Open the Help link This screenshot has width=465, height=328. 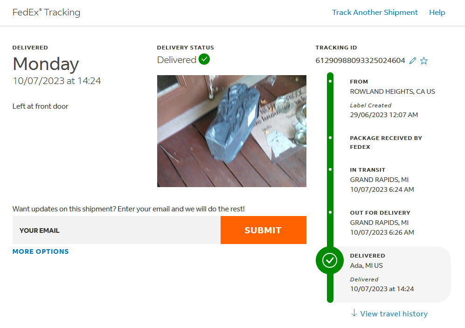(x=437, y=13)
